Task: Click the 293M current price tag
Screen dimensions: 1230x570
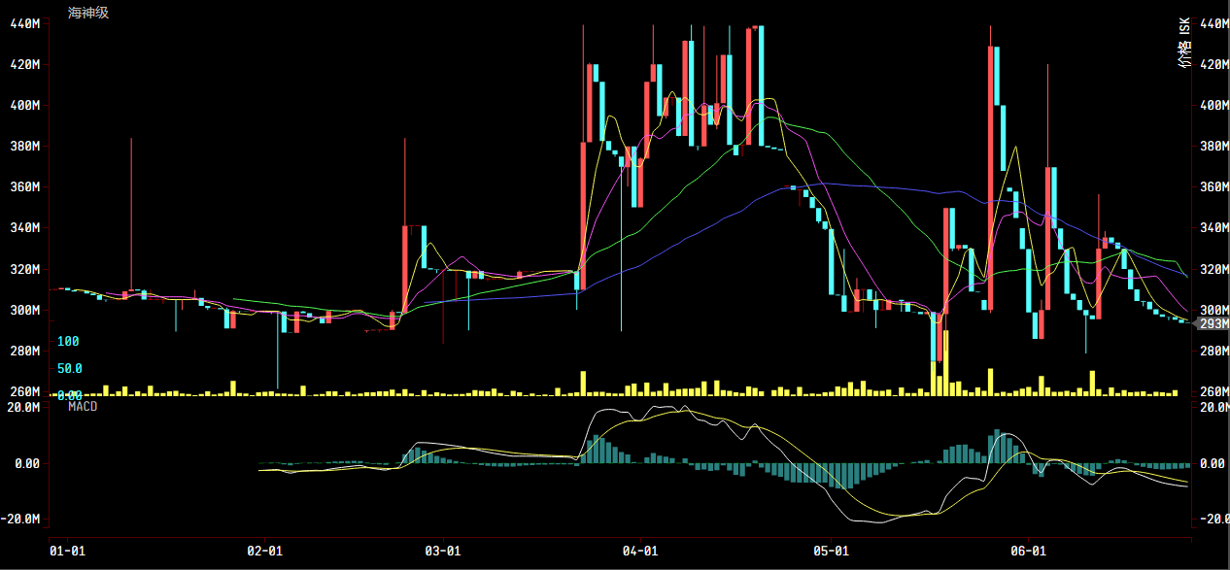Action: pyautogui.click(x=1213, y=323)
